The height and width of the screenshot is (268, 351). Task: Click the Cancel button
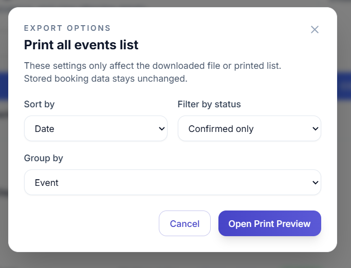click(x=184, y=223)
